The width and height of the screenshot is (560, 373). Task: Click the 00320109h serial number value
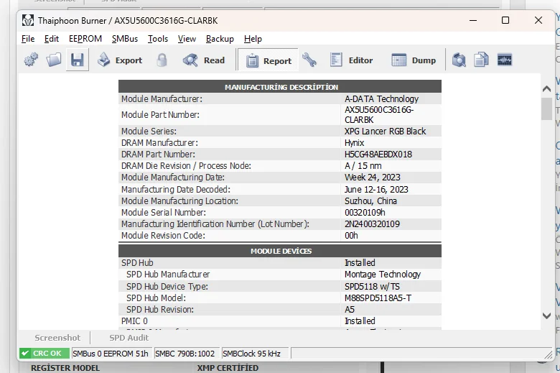pyautogui.click(x=365, y=213)
